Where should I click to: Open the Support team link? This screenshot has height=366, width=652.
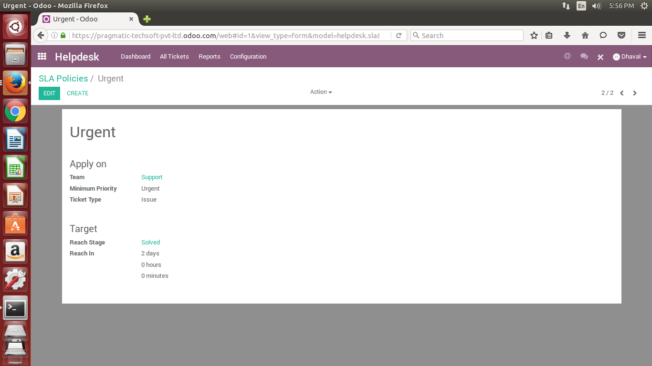[152, 177]
